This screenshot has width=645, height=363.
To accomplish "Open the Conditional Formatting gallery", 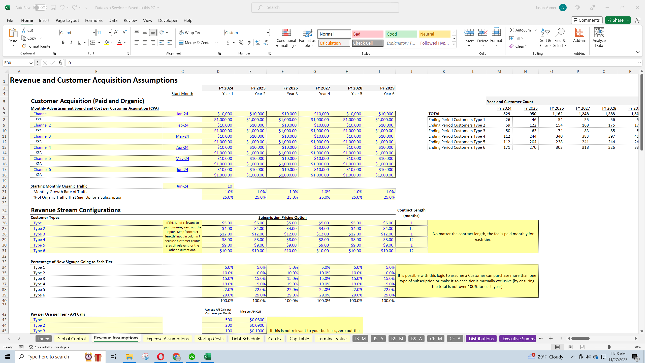I will tap(286, 38).
